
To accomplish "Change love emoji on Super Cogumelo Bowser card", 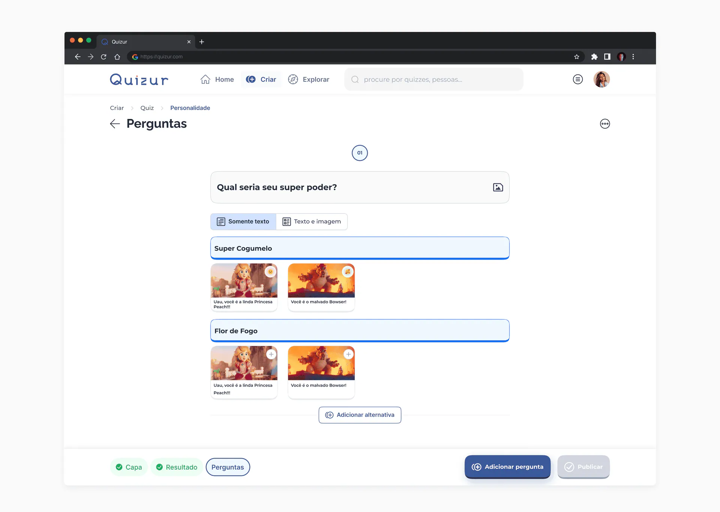I will click(348, 272).
